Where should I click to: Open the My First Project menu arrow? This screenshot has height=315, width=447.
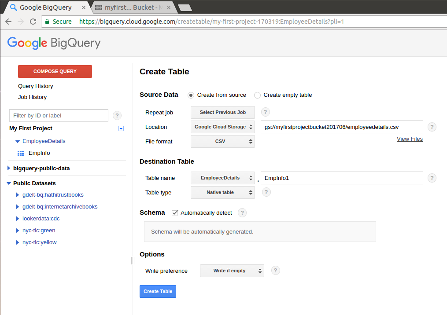pos(121,128)
